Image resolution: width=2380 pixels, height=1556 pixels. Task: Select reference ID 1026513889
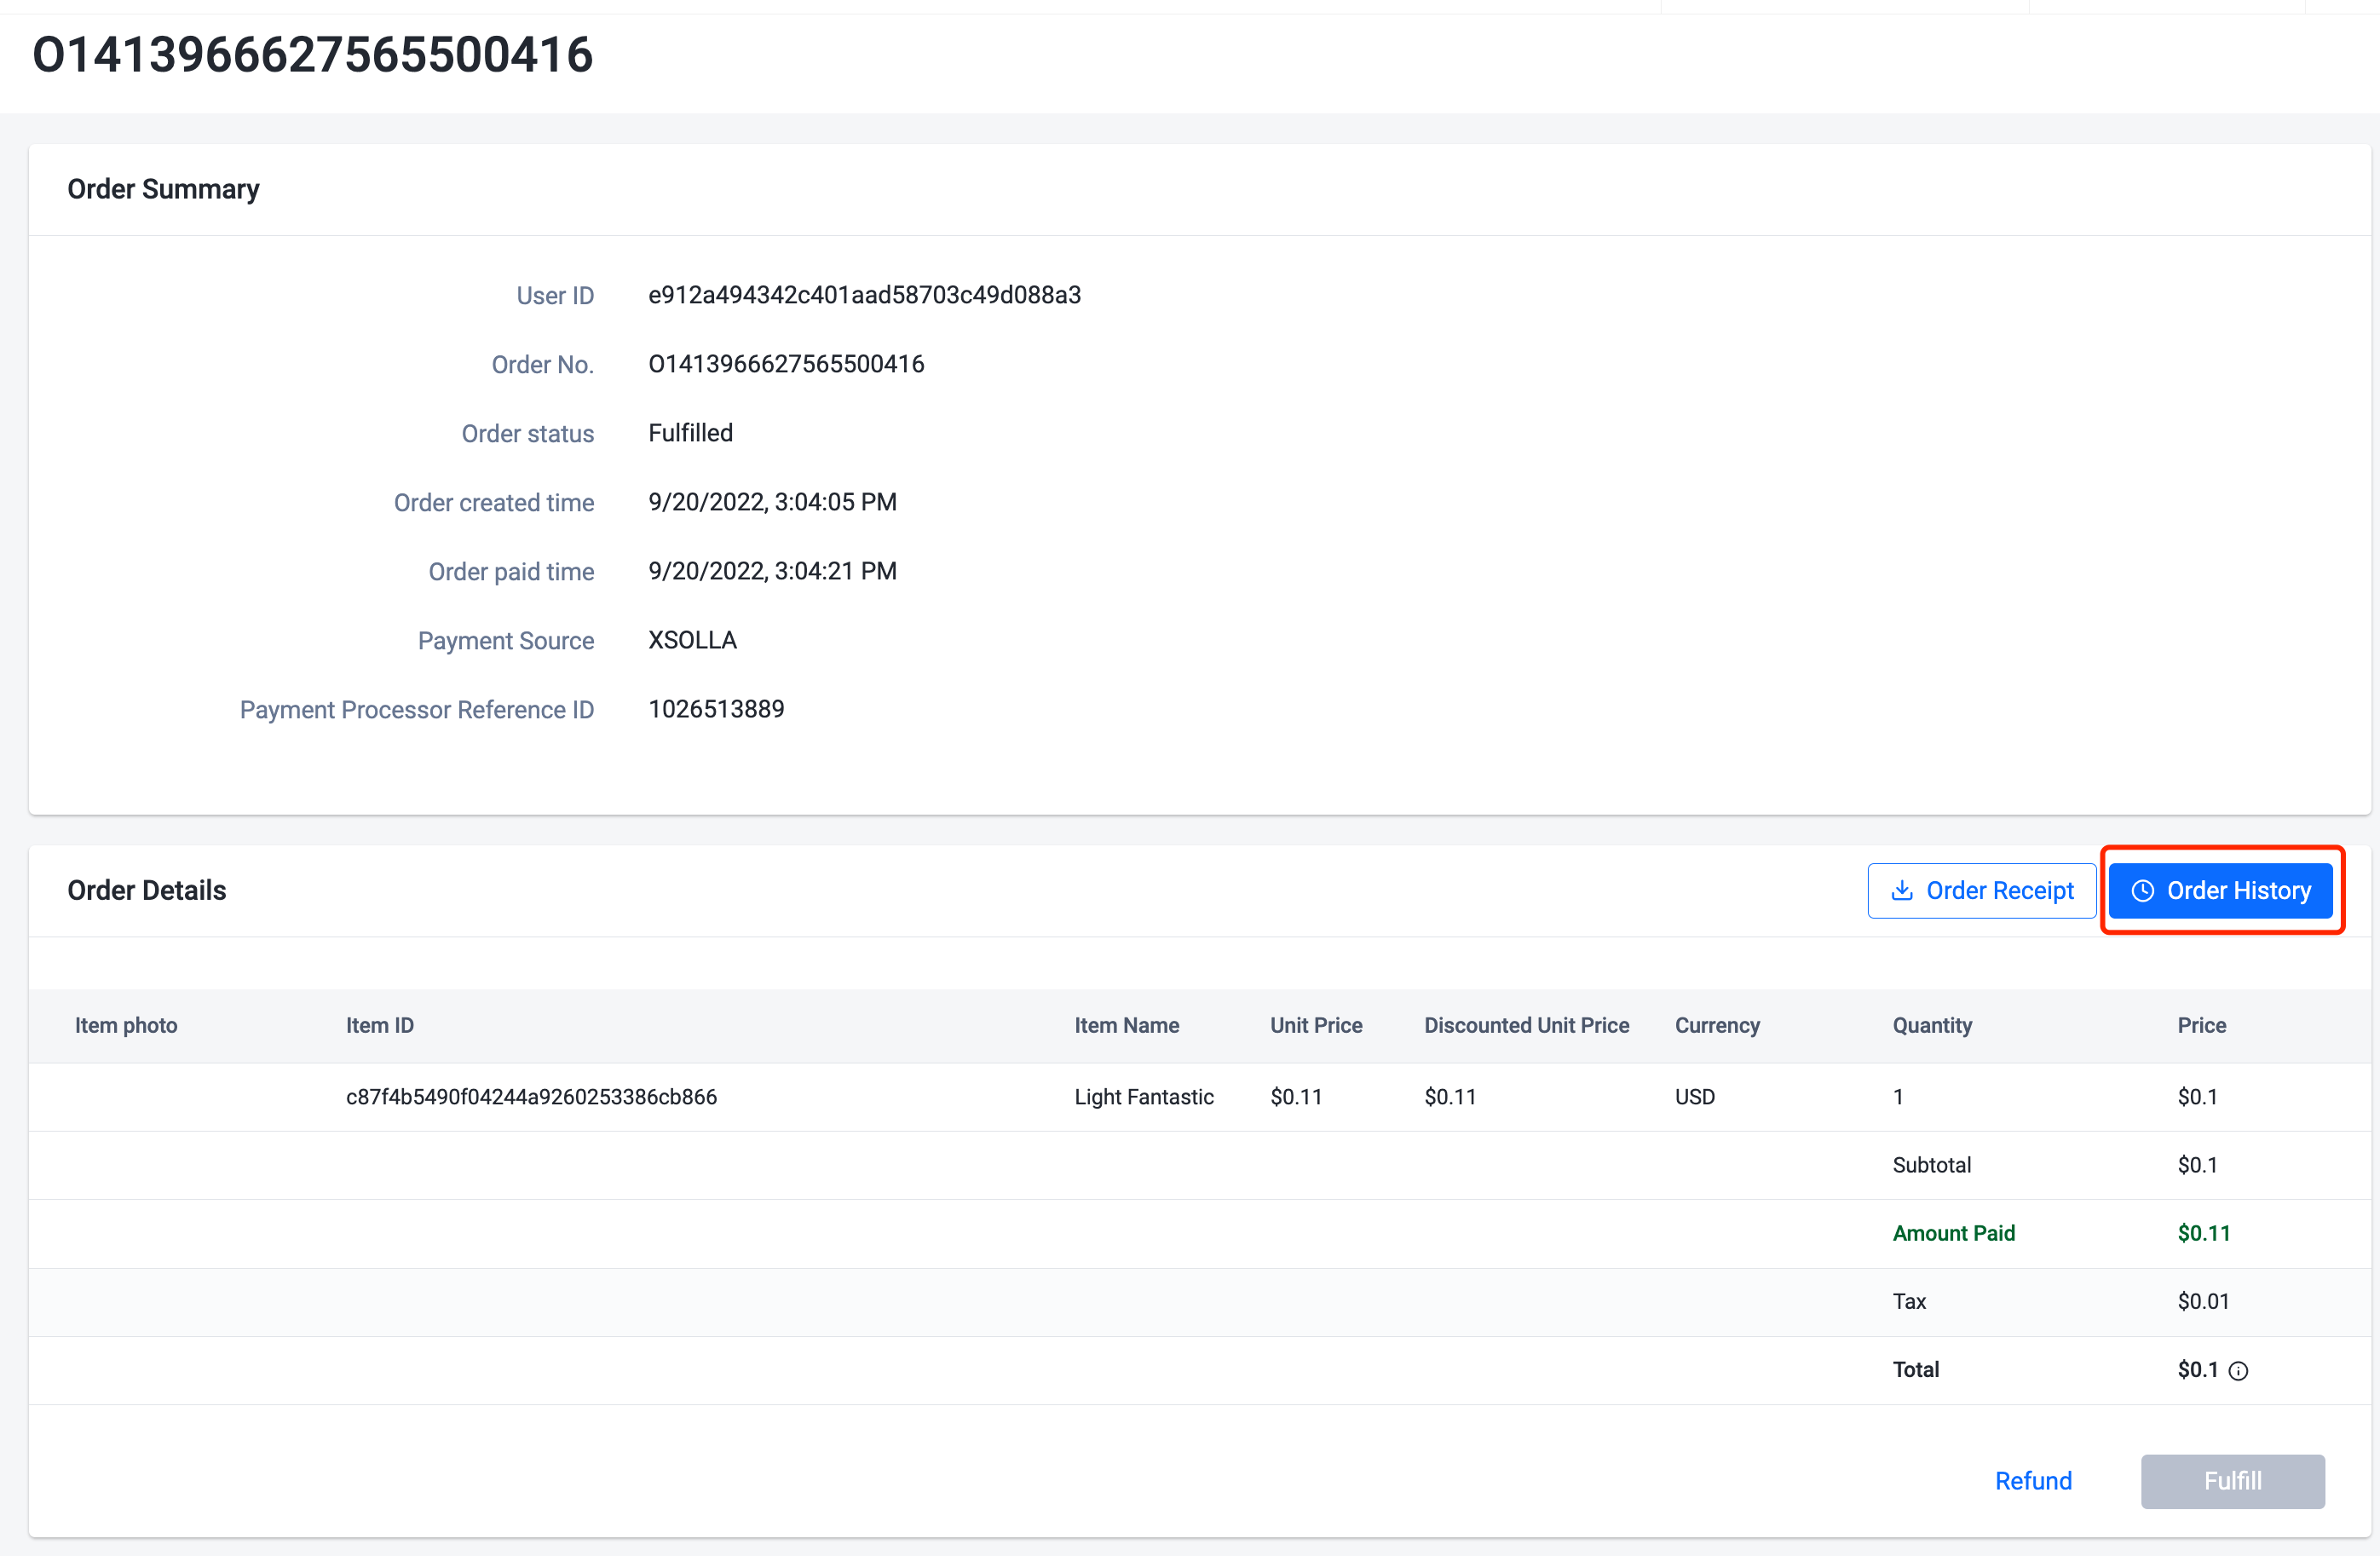point(716,709)
